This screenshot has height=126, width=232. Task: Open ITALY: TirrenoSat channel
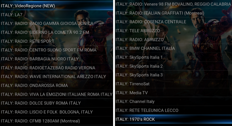pos(173,84)
